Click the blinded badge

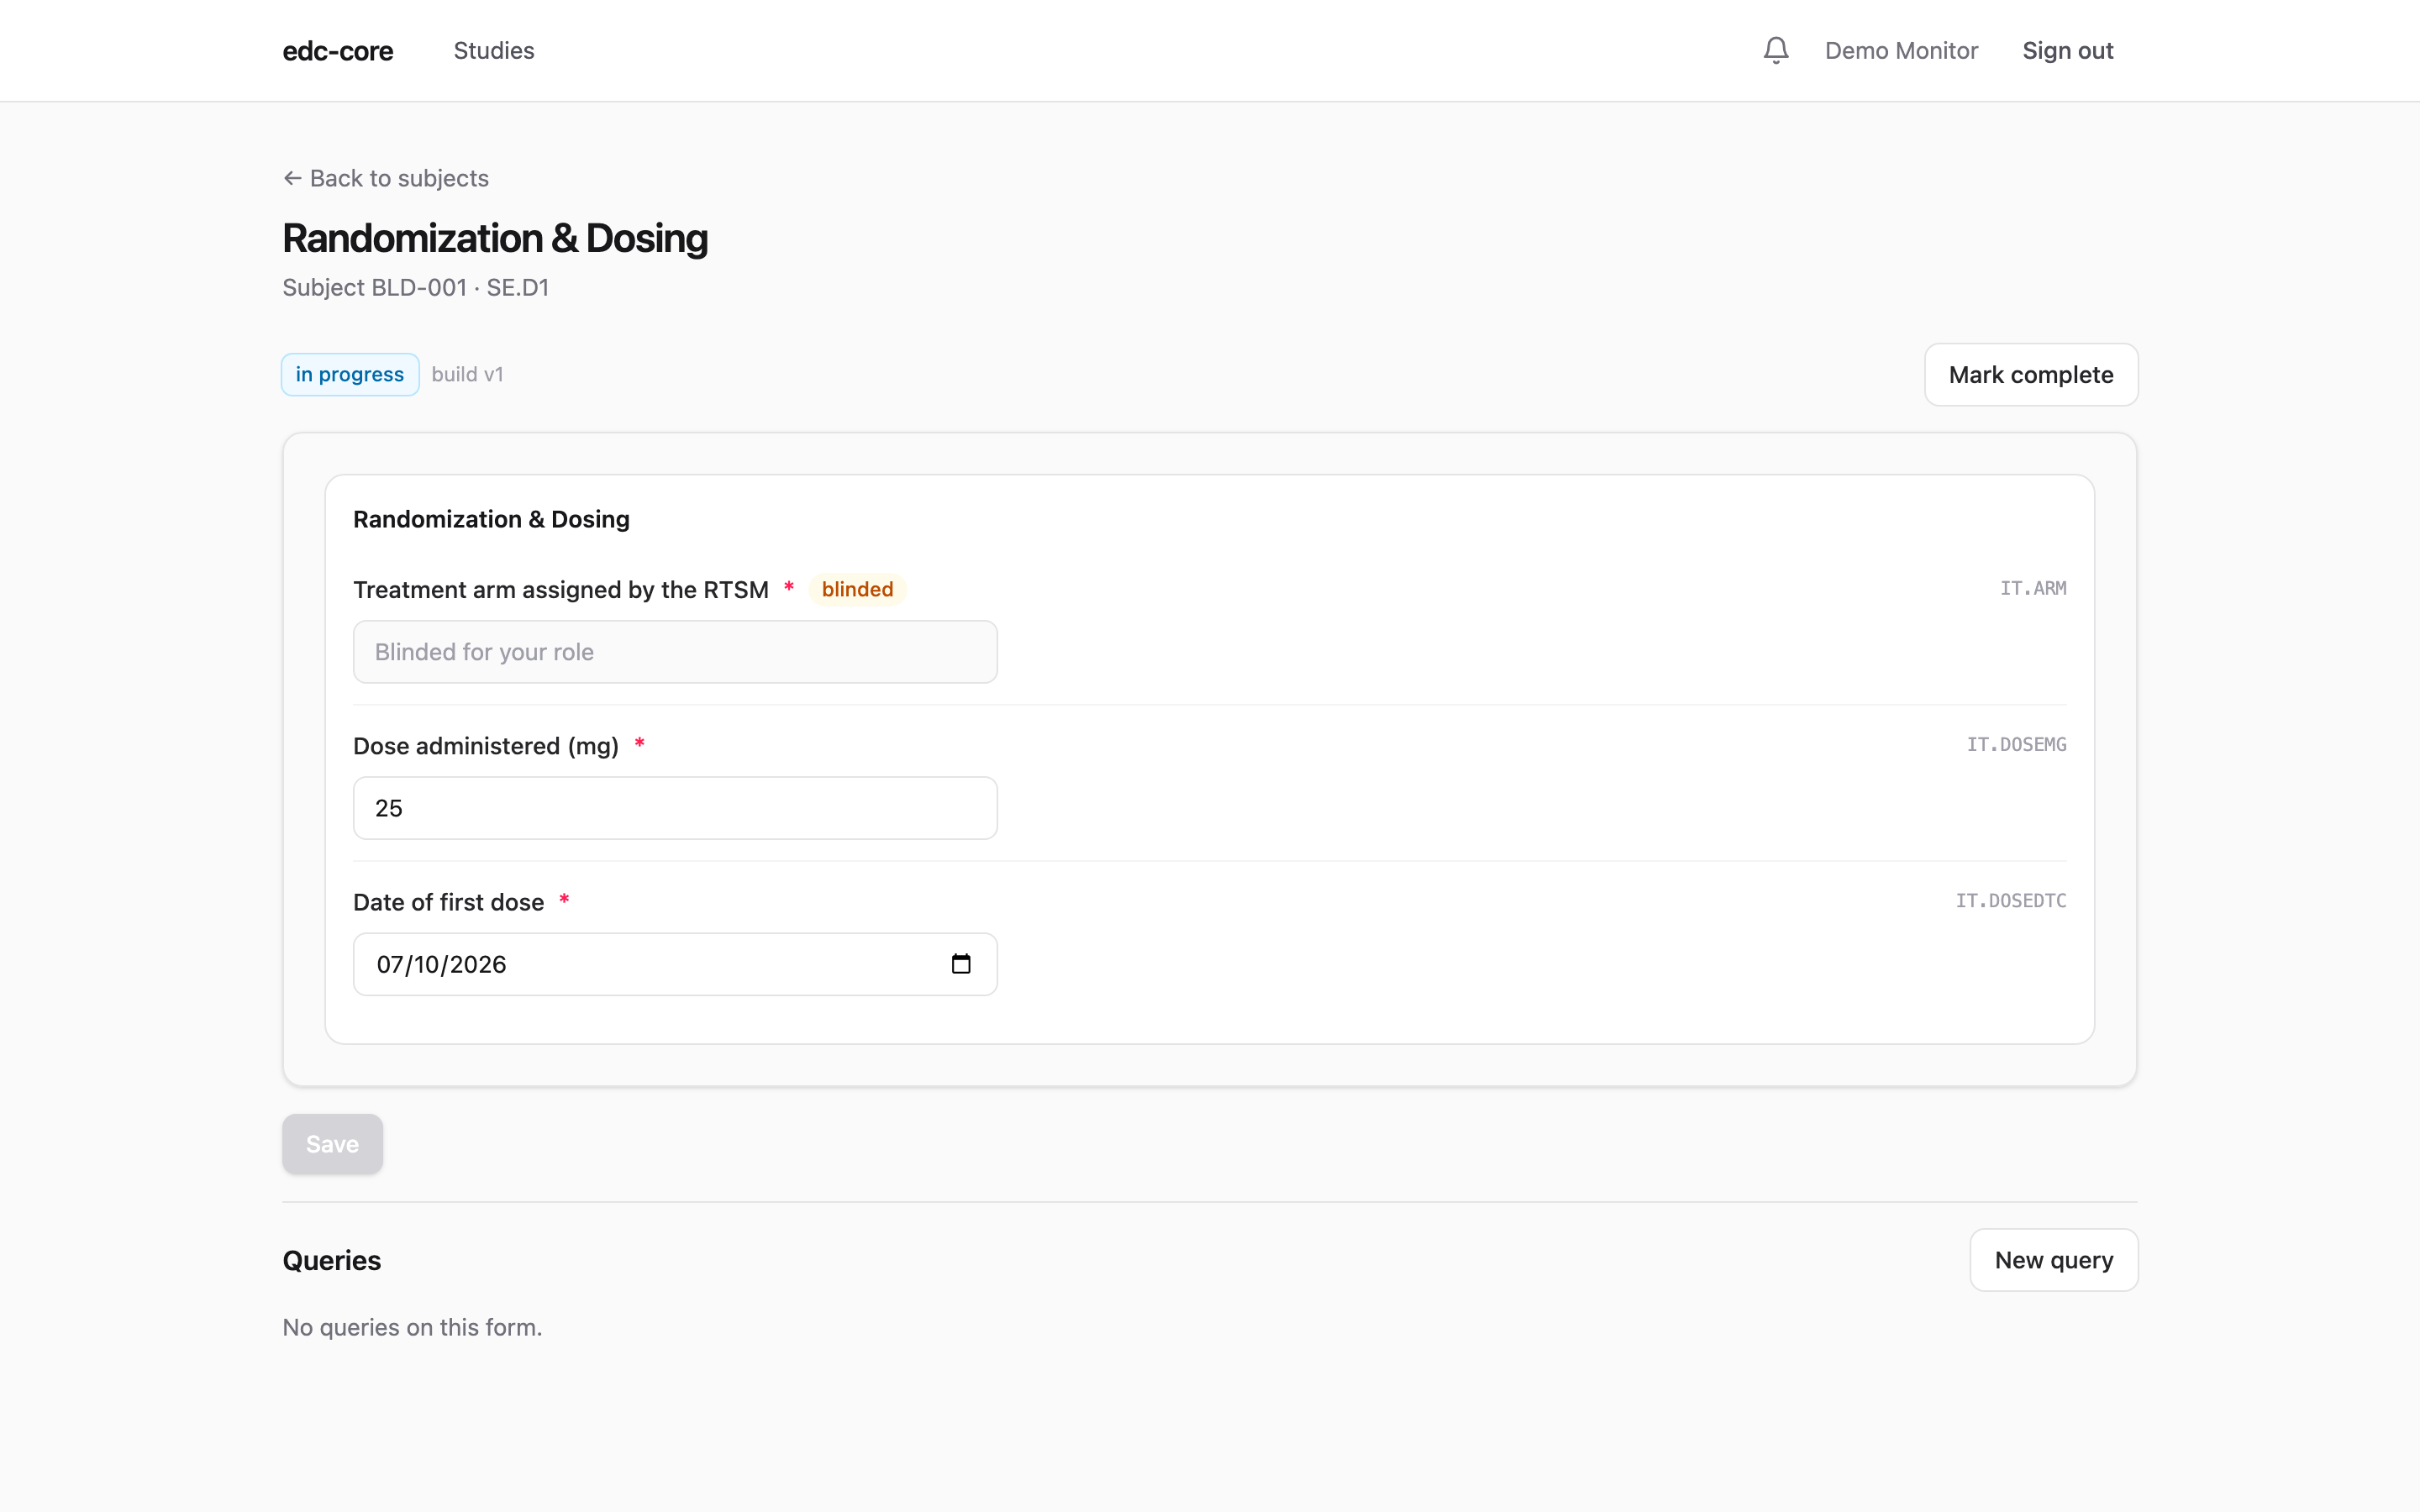point(857,590)
